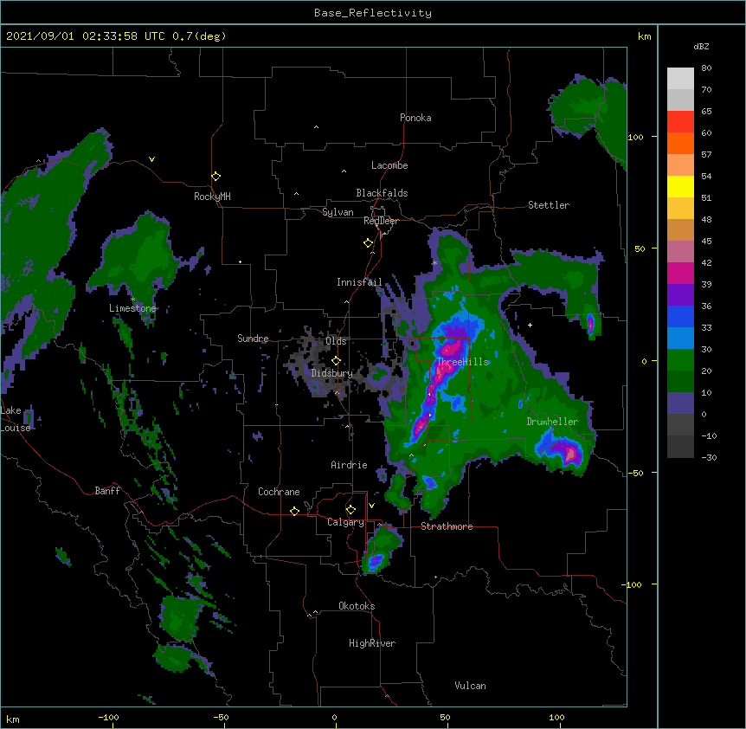Click the Base_Reflectivity title text
The image size is (746, 729).
[x=372, y=13]
